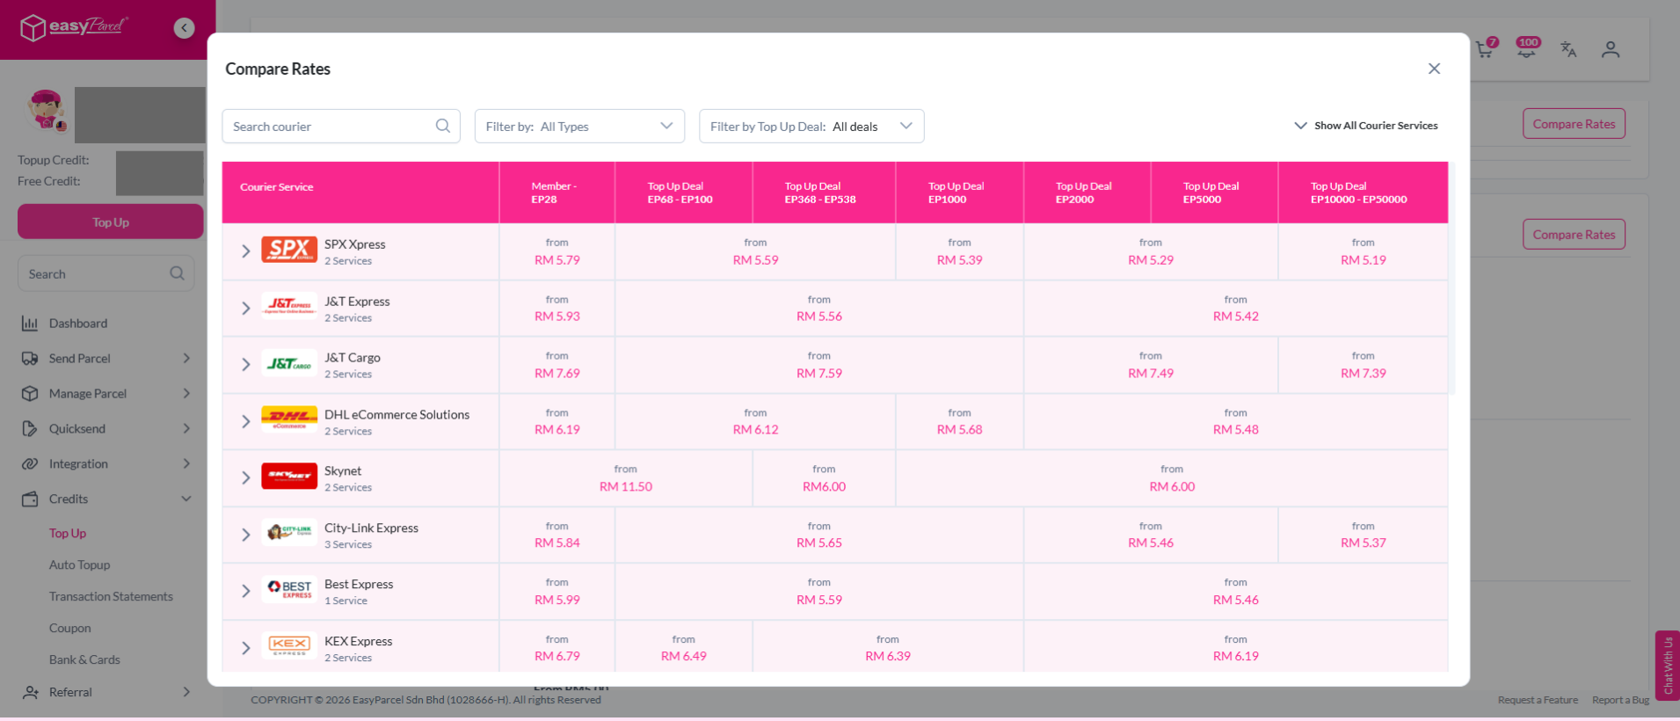Toggle Show All Courier Services

[x=1366, y=126]
